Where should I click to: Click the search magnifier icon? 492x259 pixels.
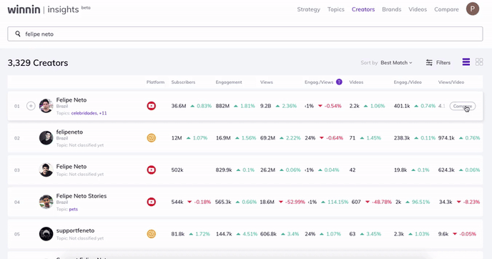(x=18, y=34)
